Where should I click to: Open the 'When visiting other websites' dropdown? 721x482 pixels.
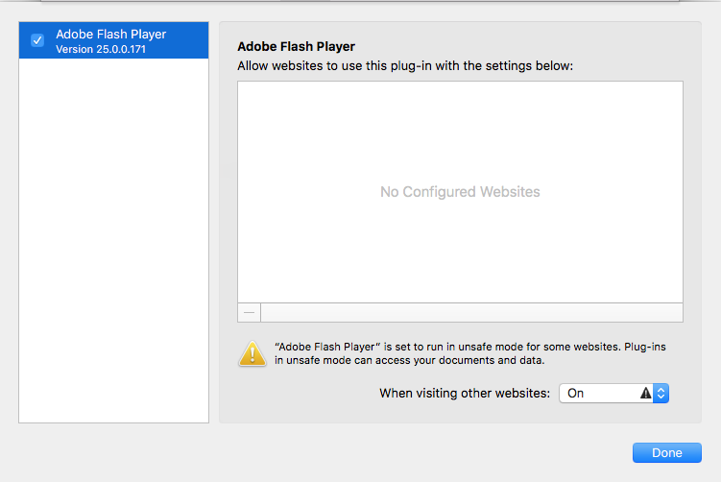tap(613, 393)
